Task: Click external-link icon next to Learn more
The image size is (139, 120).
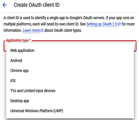Action: [x=42, y=30]
